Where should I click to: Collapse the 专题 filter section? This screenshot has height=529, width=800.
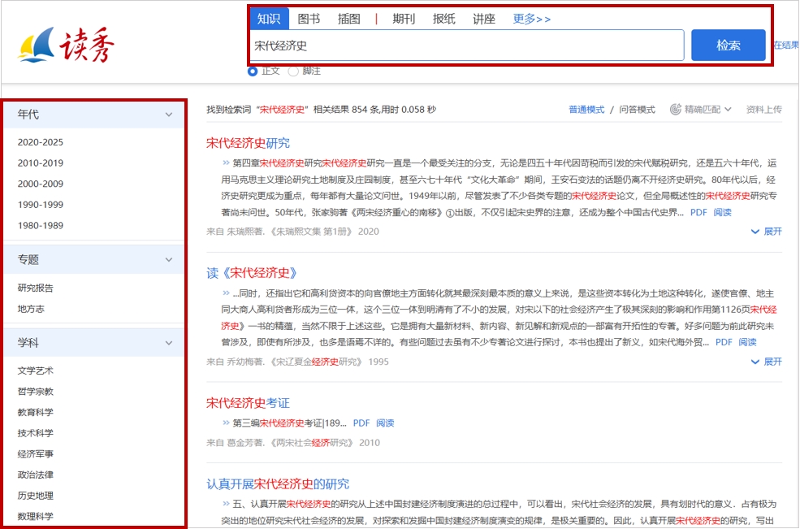pos(169,260)
